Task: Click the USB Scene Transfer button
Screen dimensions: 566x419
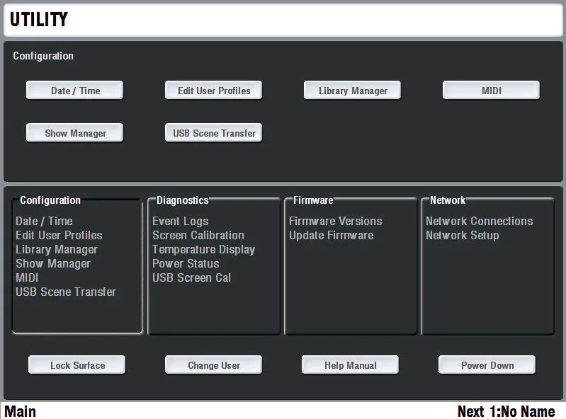Action: 213,132
